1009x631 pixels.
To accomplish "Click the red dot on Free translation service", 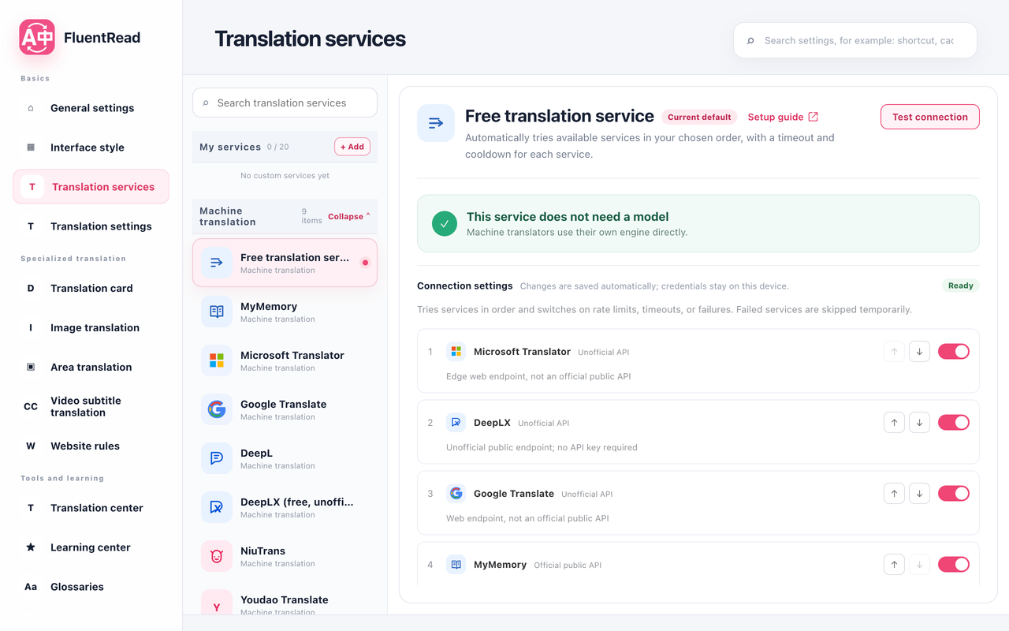I will (365, 263).
